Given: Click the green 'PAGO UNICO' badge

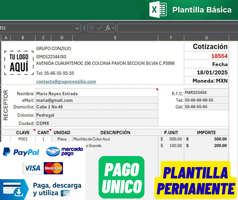Looking at the screenshot, I should tap(122, 177).
